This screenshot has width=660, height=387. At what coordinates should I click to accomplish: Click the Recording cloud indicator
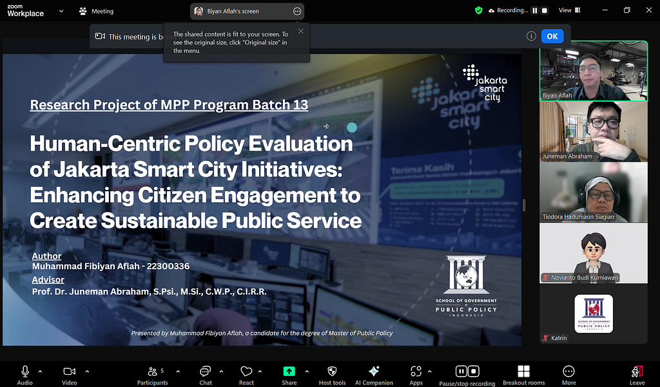point(508,10)
